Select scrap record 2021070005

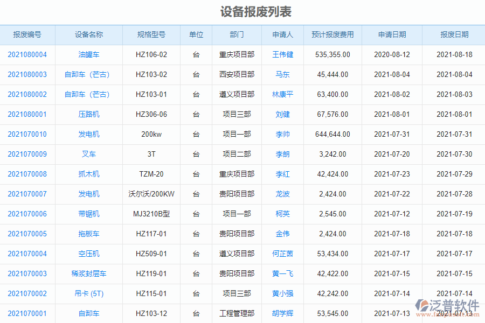27,234
